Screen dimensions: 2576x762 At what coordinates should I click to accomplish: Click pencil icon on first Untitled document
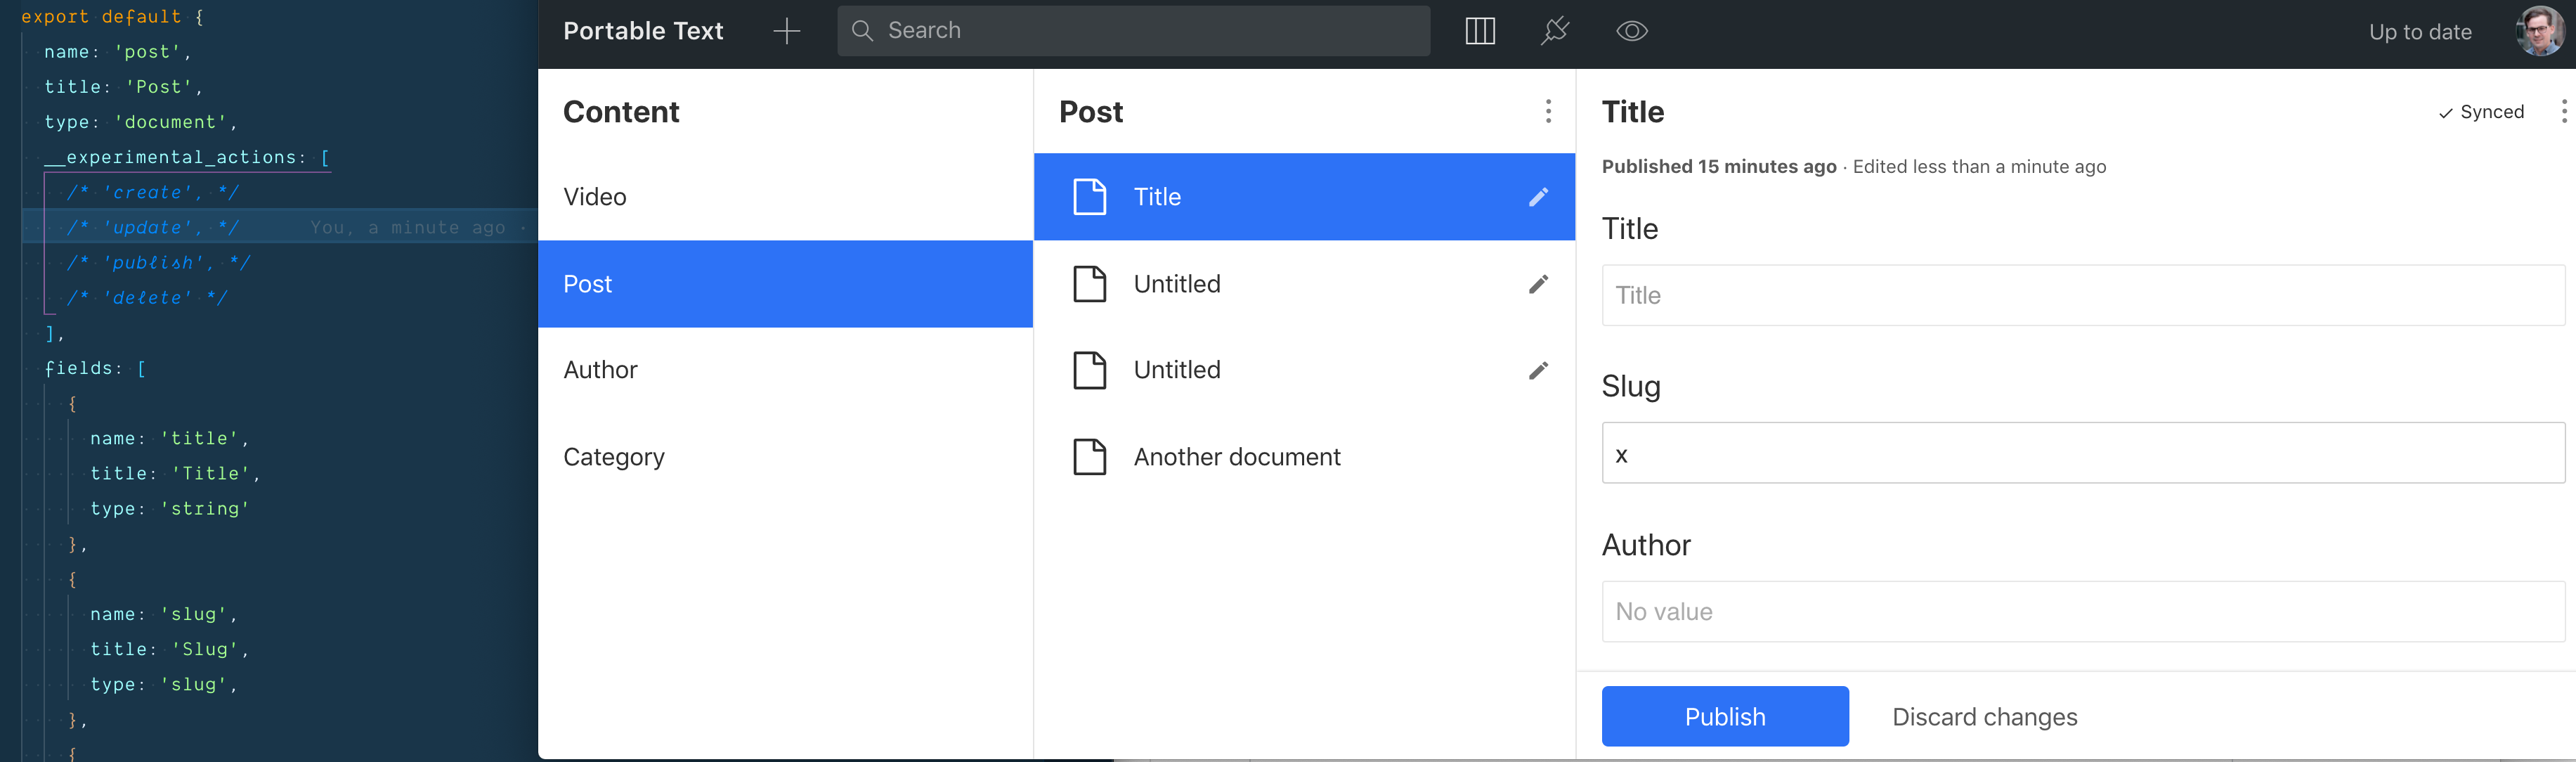(1538, 284)
